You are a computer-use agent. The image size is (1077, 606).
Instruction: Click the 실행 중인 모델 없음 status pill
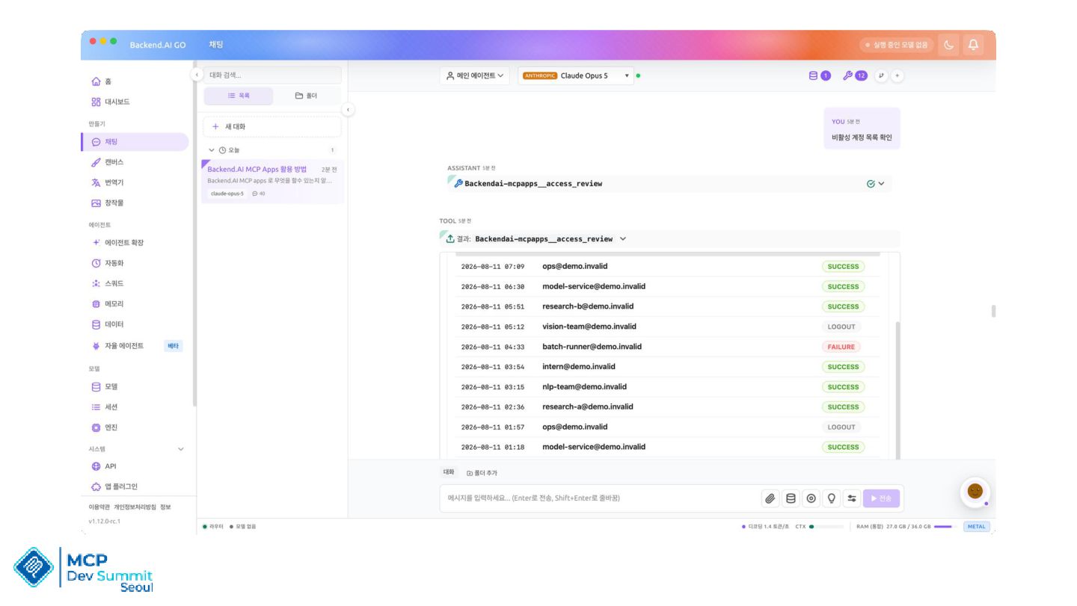(x=897, y=45)
